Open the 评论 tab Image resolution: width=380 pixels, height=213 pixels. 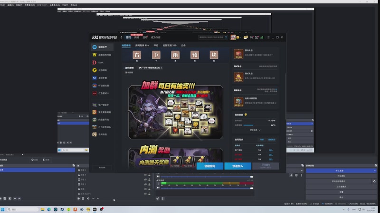tap(156, 45)
